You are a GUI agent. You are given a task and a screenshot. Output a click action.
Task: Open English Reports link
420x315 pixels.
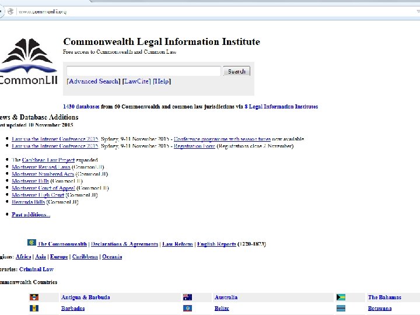[216, 244]
